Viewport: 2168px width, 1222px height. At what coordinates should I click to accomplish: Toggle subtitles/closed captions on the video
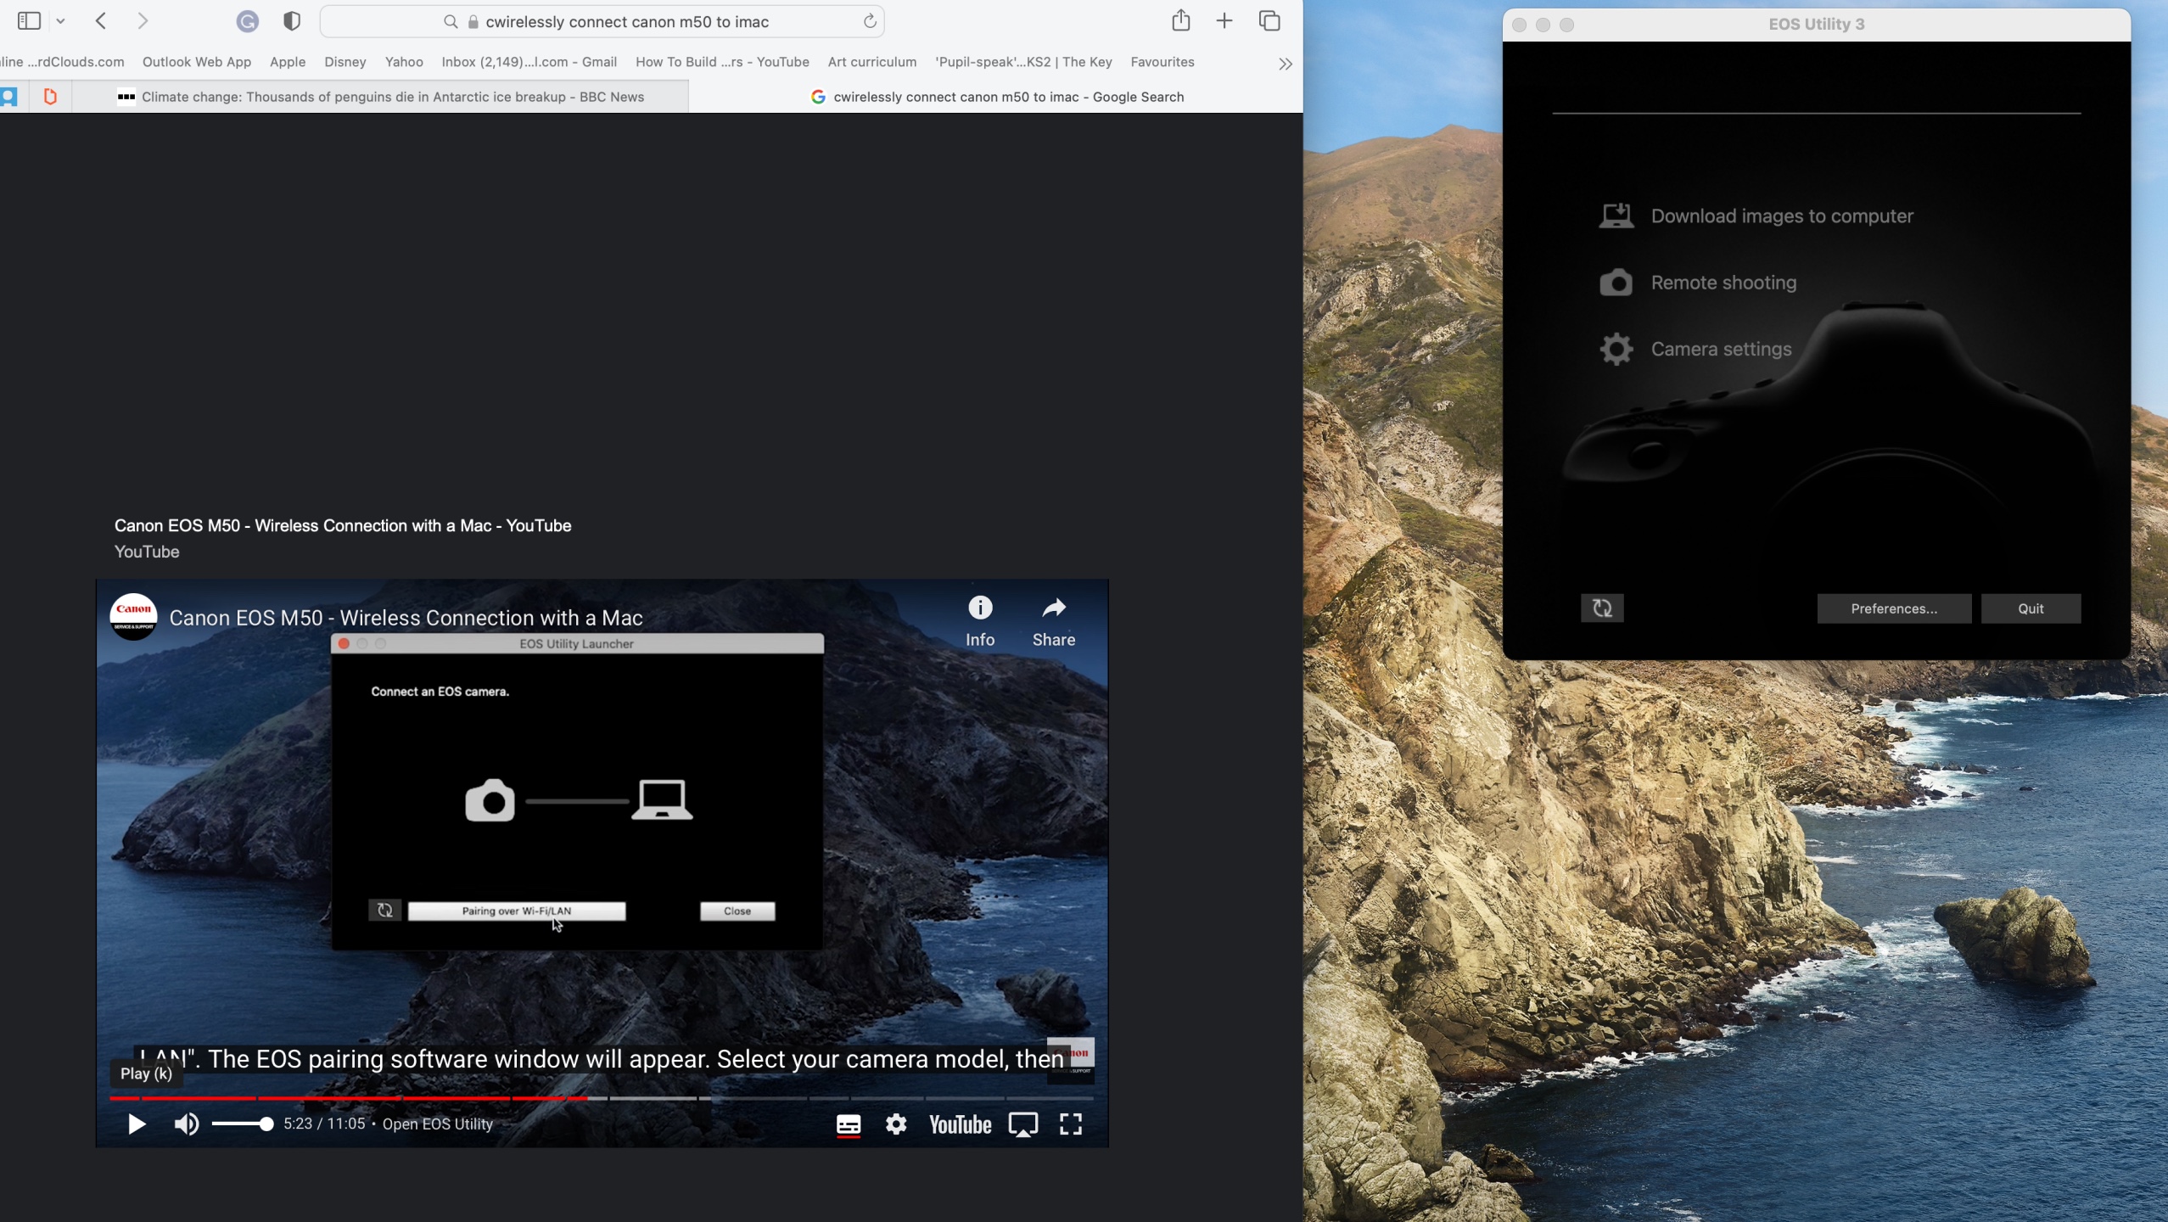[848, 1124]
